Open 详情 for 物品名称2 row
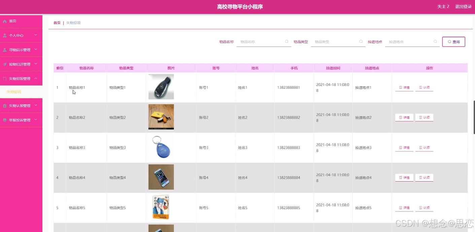 (404, 118)
